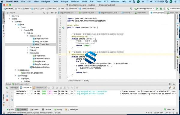This screenshot has width=180, height=115.
Task: Open the Terminal tool window
Action: (46, 110)
